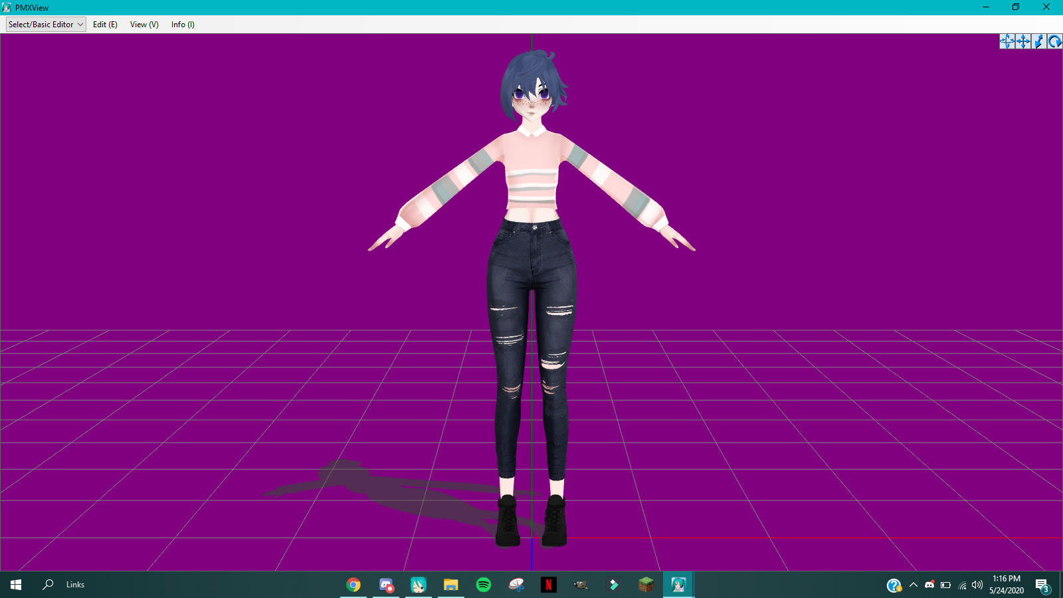Launch Minecraft from the taskbar
The height and width of the screenshot is (598, 1063).
click(646, 585)
